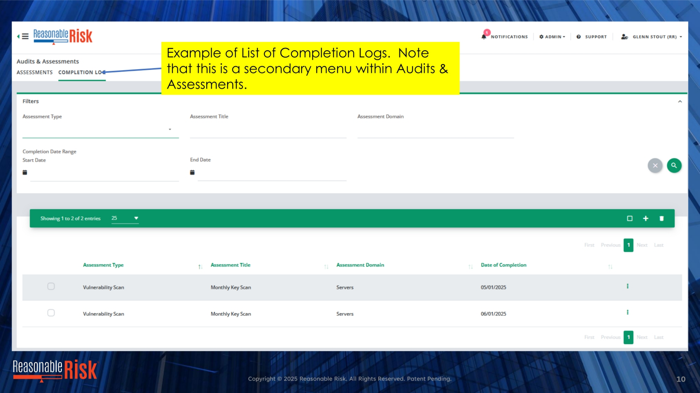Screen dimensions: 700x393
Task: Clear filters with the gray X button
Action: click(655, 165)
